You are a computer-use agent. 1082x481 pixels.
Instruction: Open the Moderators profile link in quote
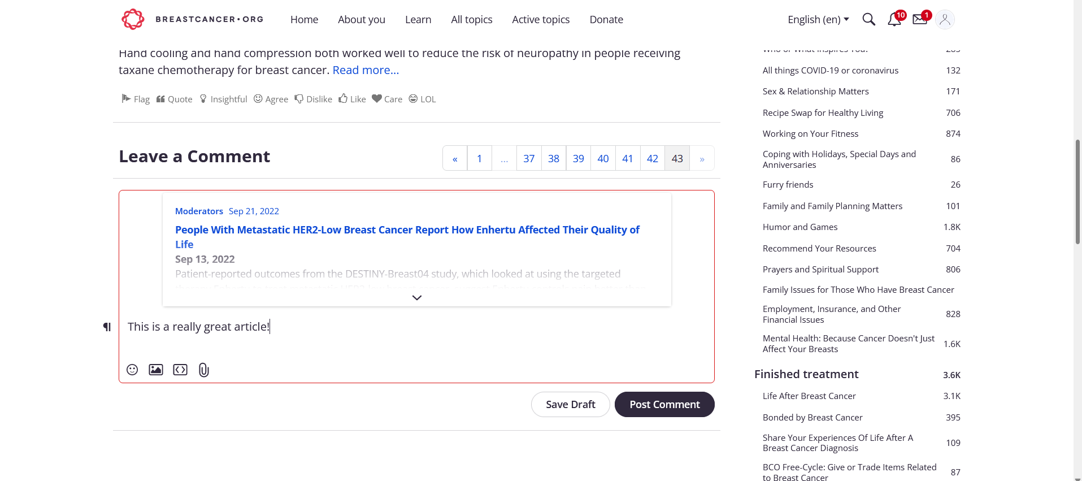pos(199,211)
